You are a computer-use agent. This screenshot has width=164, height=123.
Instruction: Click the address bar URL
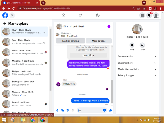(46, 8)
